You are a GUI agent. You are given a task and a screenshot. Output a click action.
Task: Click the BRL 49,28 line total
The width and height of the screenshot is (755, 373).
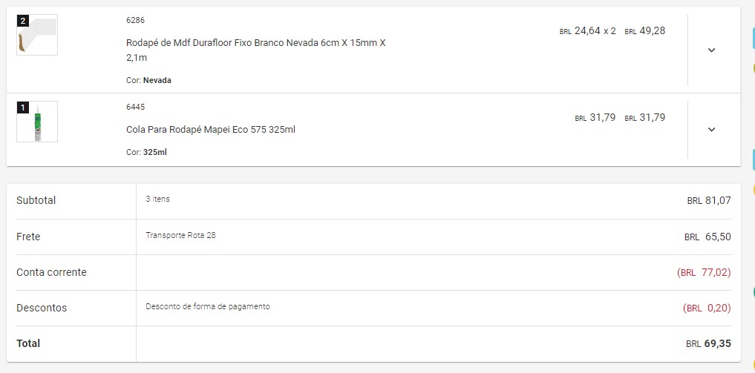(x=644, y=31)
